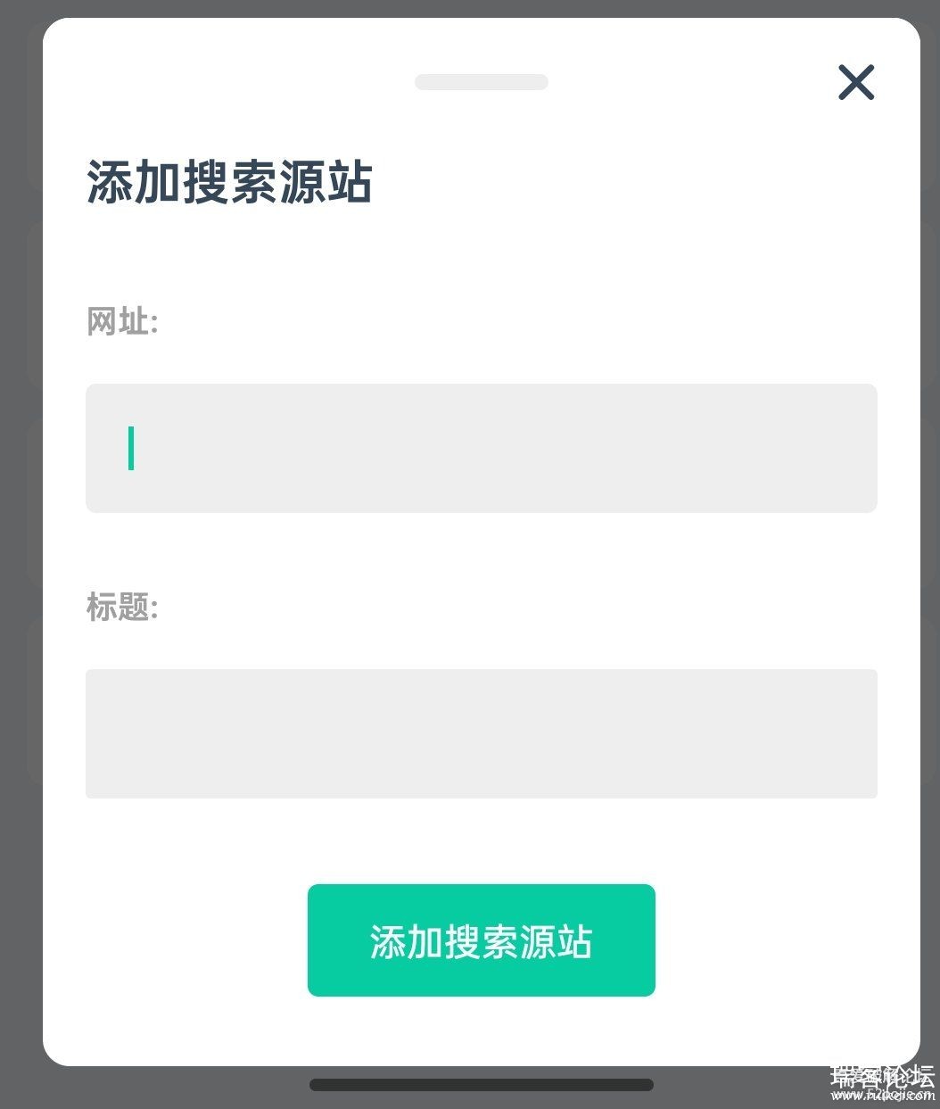Click the 网址: label text
Image resolution: width=940 pixels, height=1109 pixels.
pos(122,321)
